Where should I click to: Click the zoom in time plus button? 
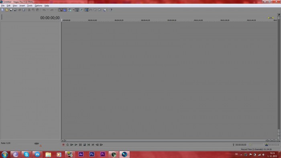[x=272, y=141]
